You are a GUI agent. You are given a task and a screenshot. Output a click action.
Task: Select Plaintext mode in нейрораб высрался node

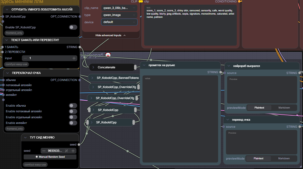259,108
